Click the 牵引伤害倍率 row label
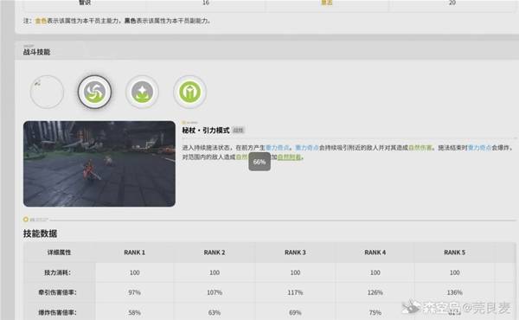 [58, 292]
